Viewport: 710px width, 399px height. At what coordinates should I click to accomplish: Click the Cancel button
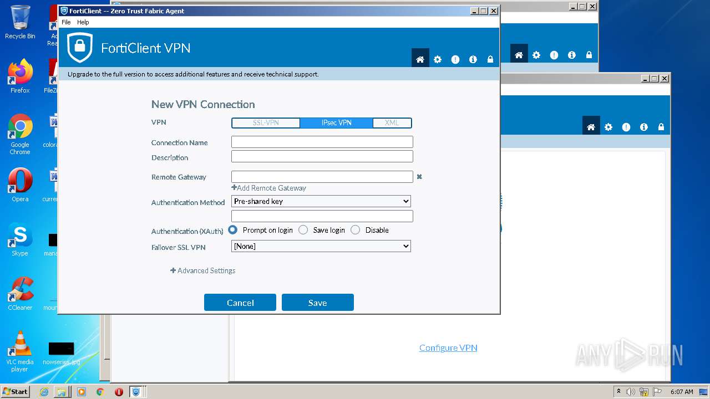(x=240, y=303)
